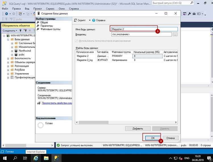Screen dimensions: 213x162
Task: Open the Вид menu
Action: 27,9
